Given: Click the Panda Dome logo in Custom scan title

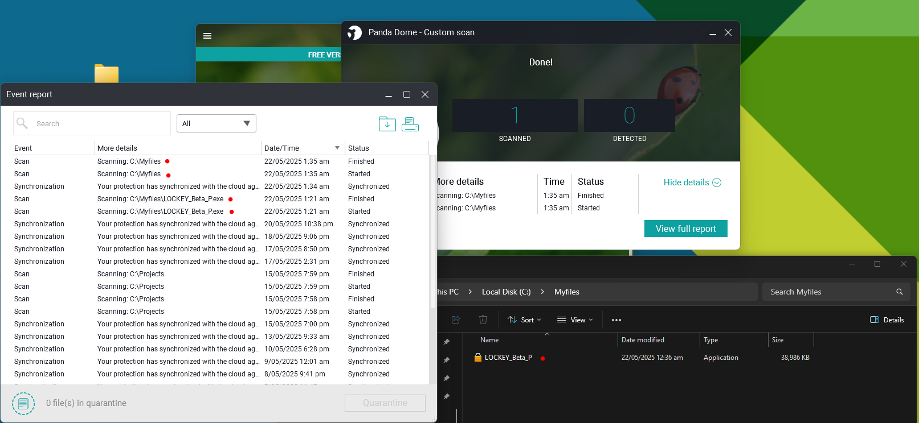Looking at the screenshot, I should tap(354, 32).
